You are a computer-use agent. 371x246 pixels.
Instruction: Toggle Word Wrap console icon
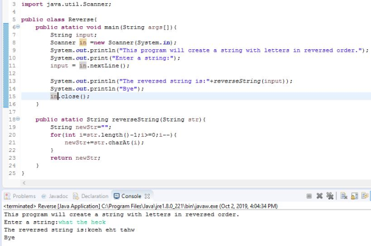pyautogui.click(x=365, y=196)
